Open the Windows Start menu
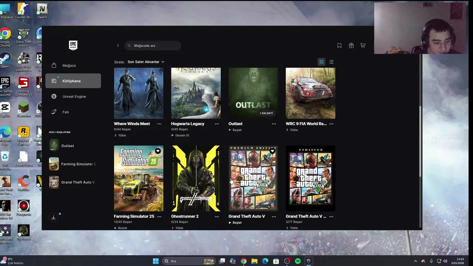The image size is (473, 266). point(156,261)
